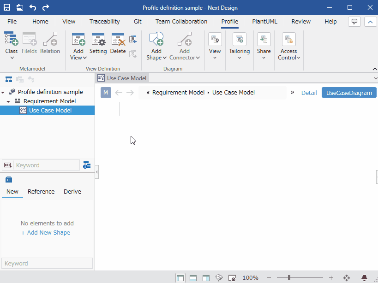The height and width of the screenshot is (283, 378).
Task: Switch to the Reference tab
Action: (x=41, y=192)
